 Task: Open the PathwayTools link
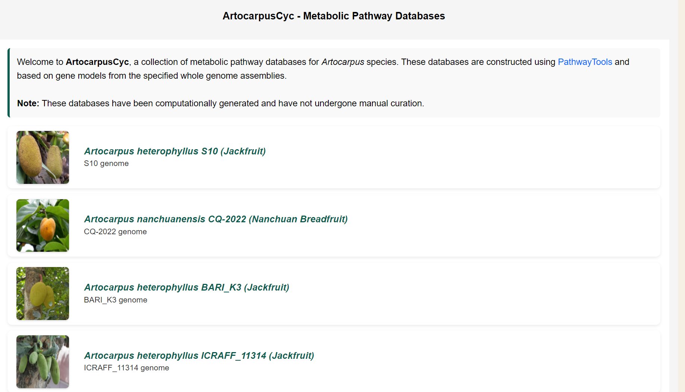tap(585, 62)
